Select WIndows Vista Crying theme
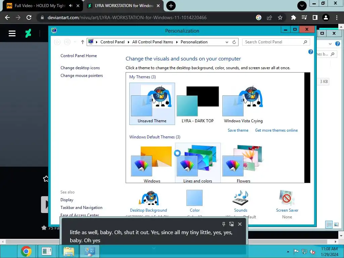Viewport: 344px width, 258px height. [243, 104]
